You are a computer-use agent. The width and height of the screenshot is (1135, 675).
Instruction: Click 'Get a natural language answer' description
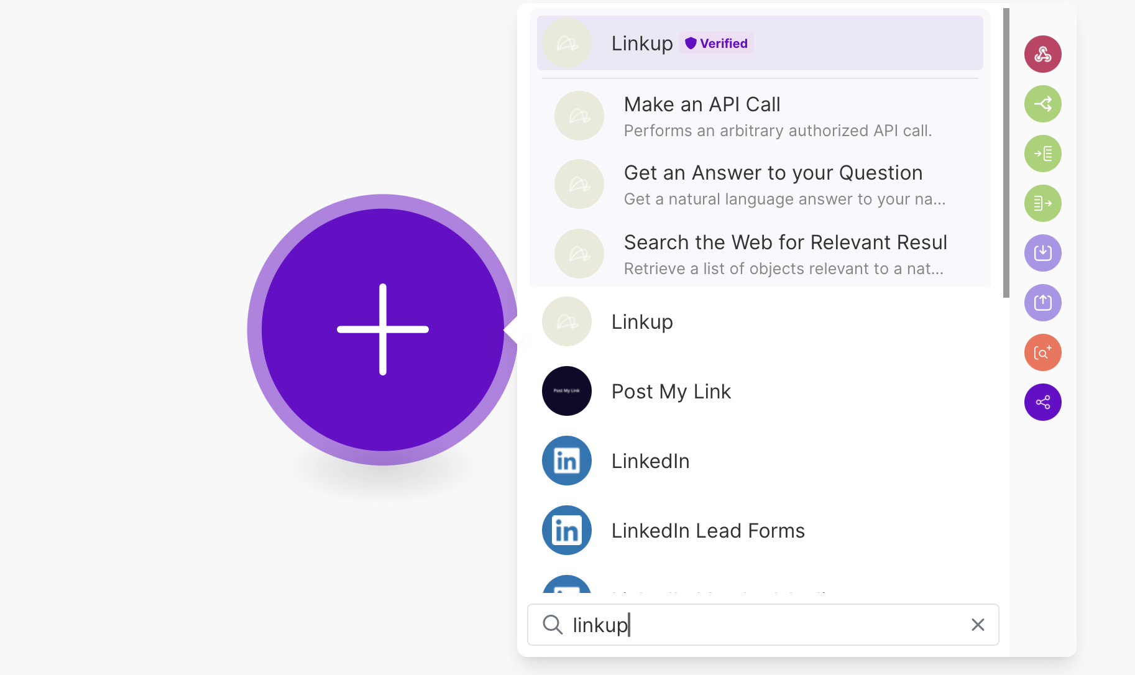[x=784, y=200]
